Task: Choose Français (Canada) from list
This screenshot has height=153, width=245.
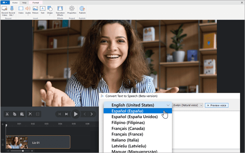Action: pos(137,129)
